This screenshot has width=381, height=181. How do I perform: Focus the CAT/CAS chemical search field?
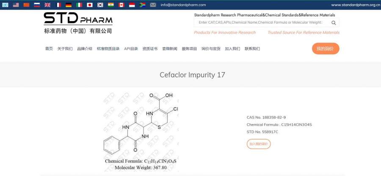point(261,22)
